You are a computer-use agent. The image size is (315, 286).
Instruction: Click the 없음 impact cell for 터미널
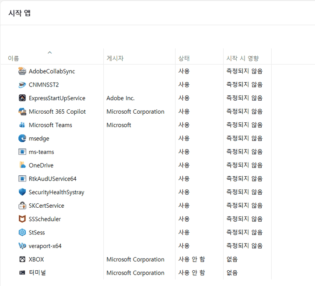(x=232, y=272)
